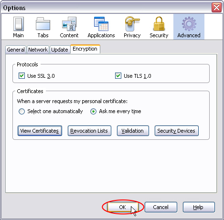Open the Security padlock panel icon
The image size is (224, 220).
[159, 27]
